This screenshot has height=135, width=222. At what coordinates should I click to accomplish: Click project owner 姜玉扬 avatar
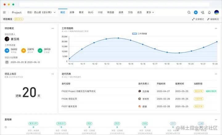(x=7, y=39)
